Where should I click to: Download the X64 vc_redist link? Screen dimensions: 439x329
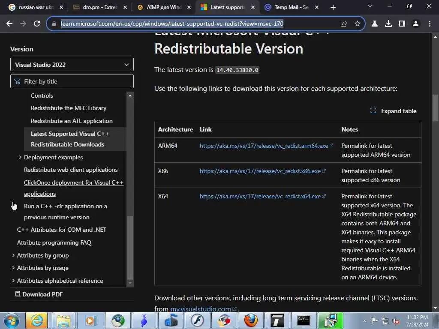click(260, 196)
